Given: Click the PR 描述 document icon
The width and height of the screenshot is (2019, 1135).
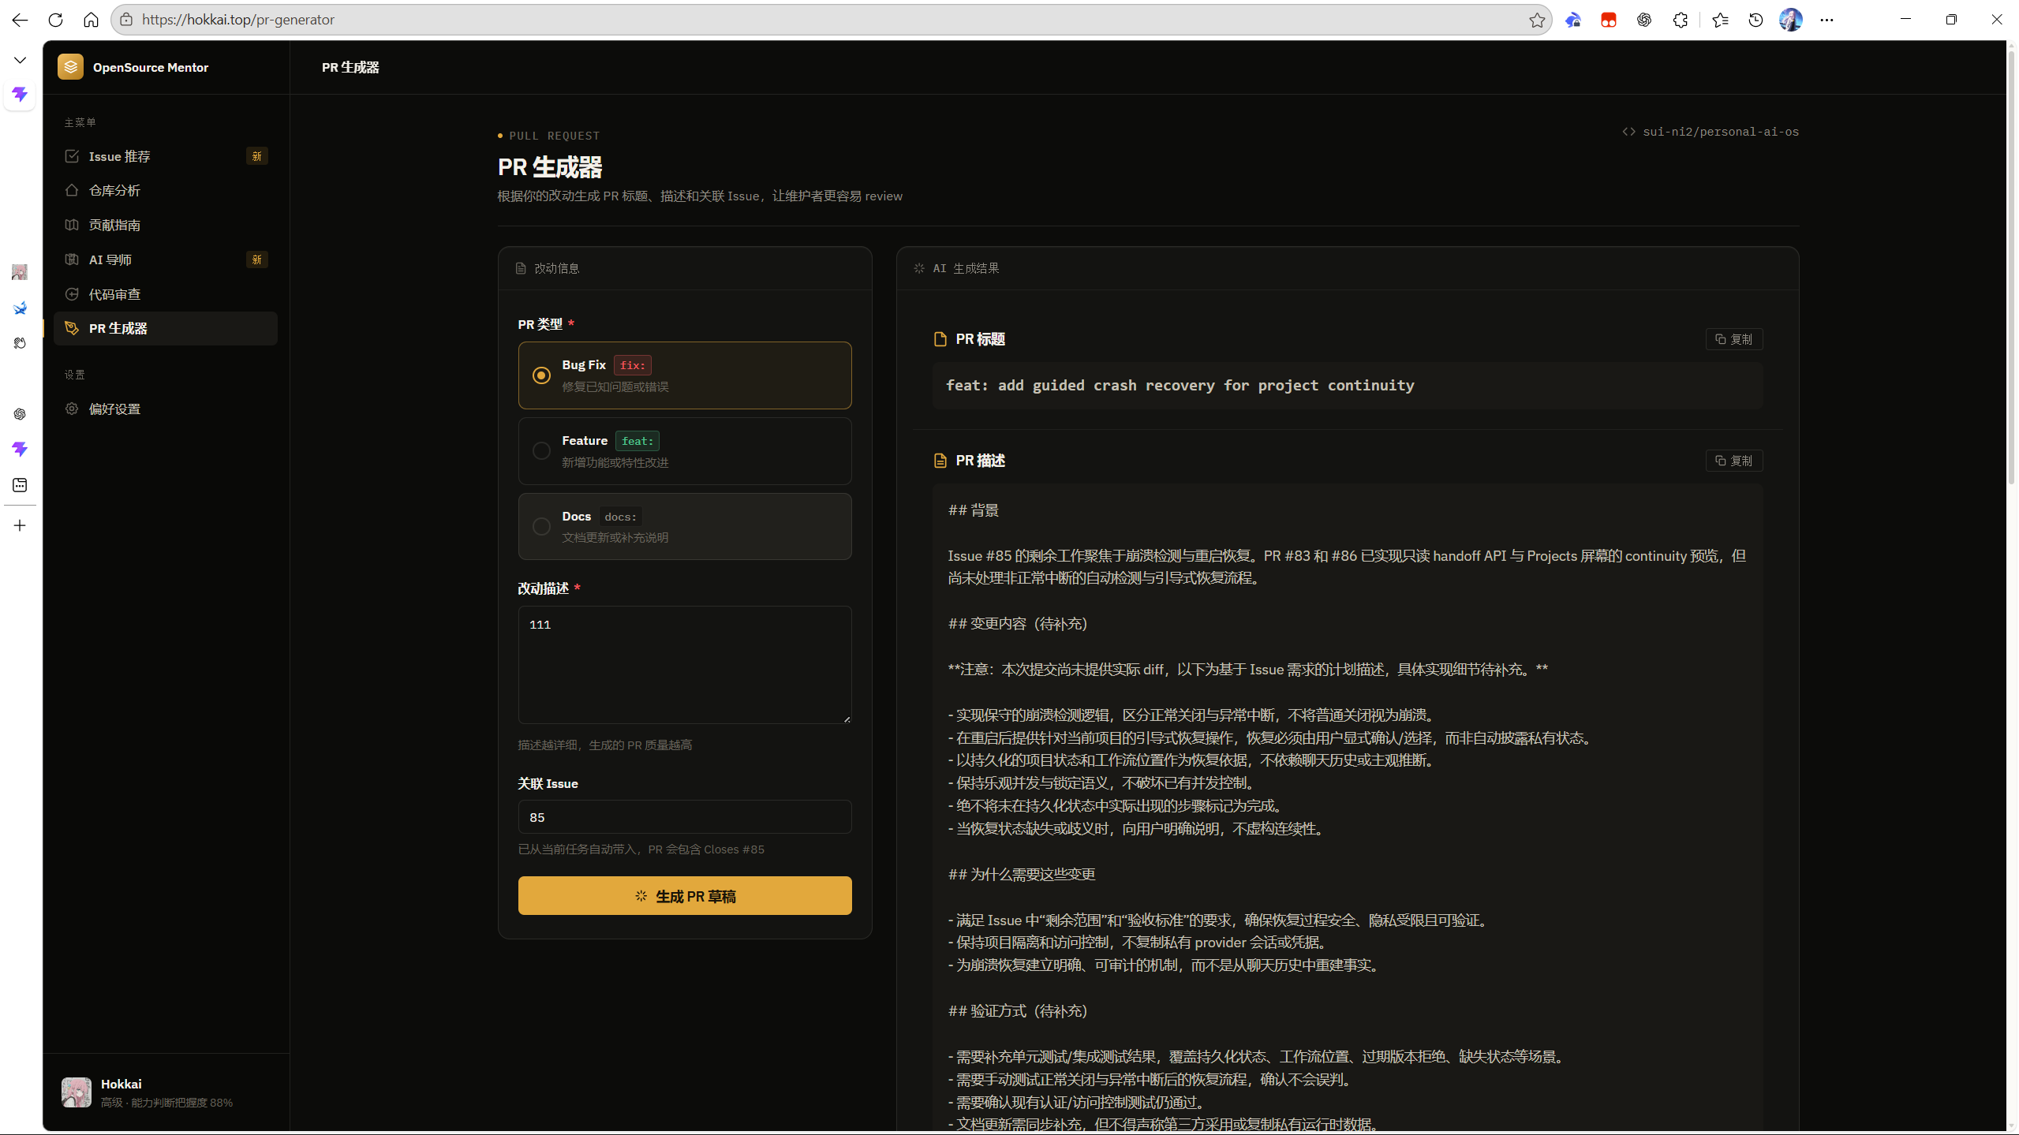Looking at the screenshot, I should point(940,461).
